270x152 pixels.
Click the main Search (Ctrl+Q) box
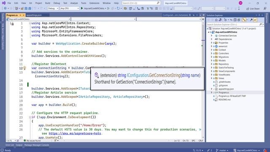tap(141, 3)
